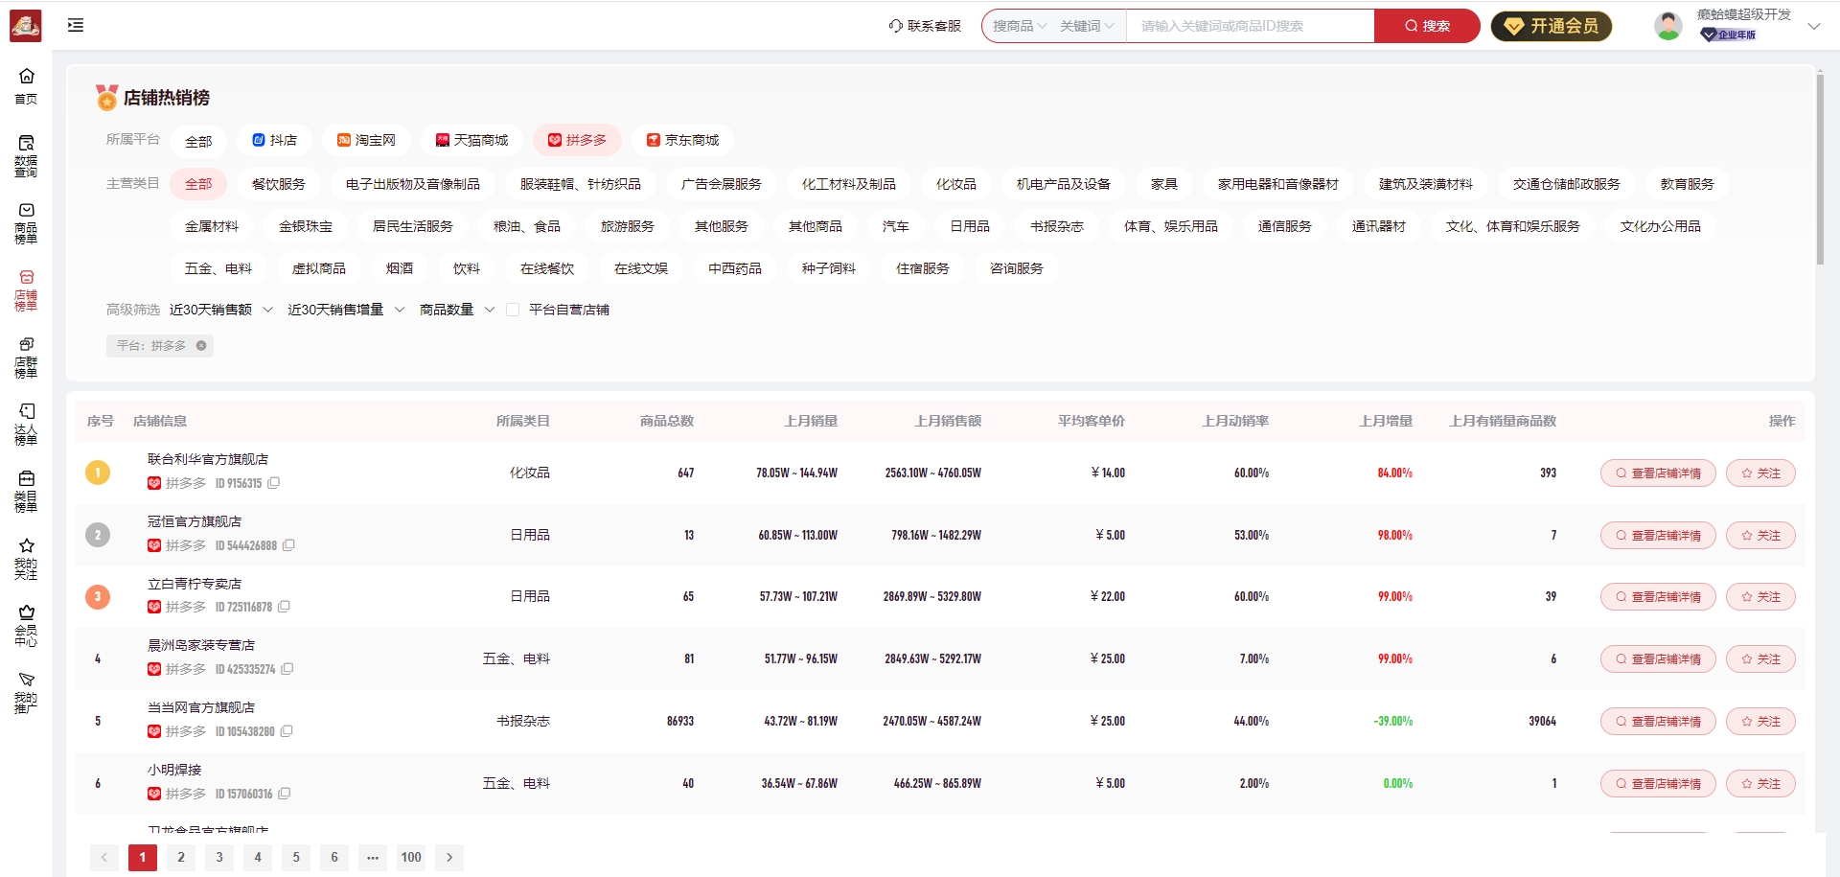Choose the 化妆品 category tab
The image size is (1840, 877).
(955, 184)
